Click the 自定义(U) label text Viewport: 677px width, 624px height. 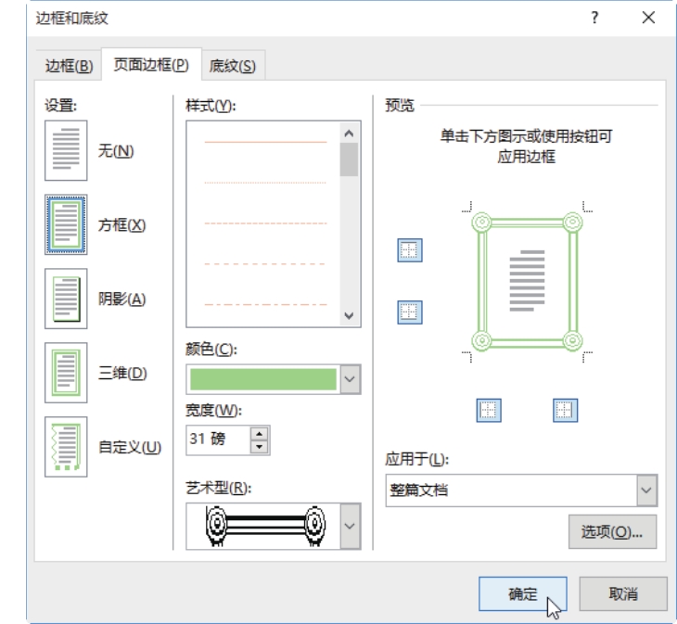click(130, 448)
